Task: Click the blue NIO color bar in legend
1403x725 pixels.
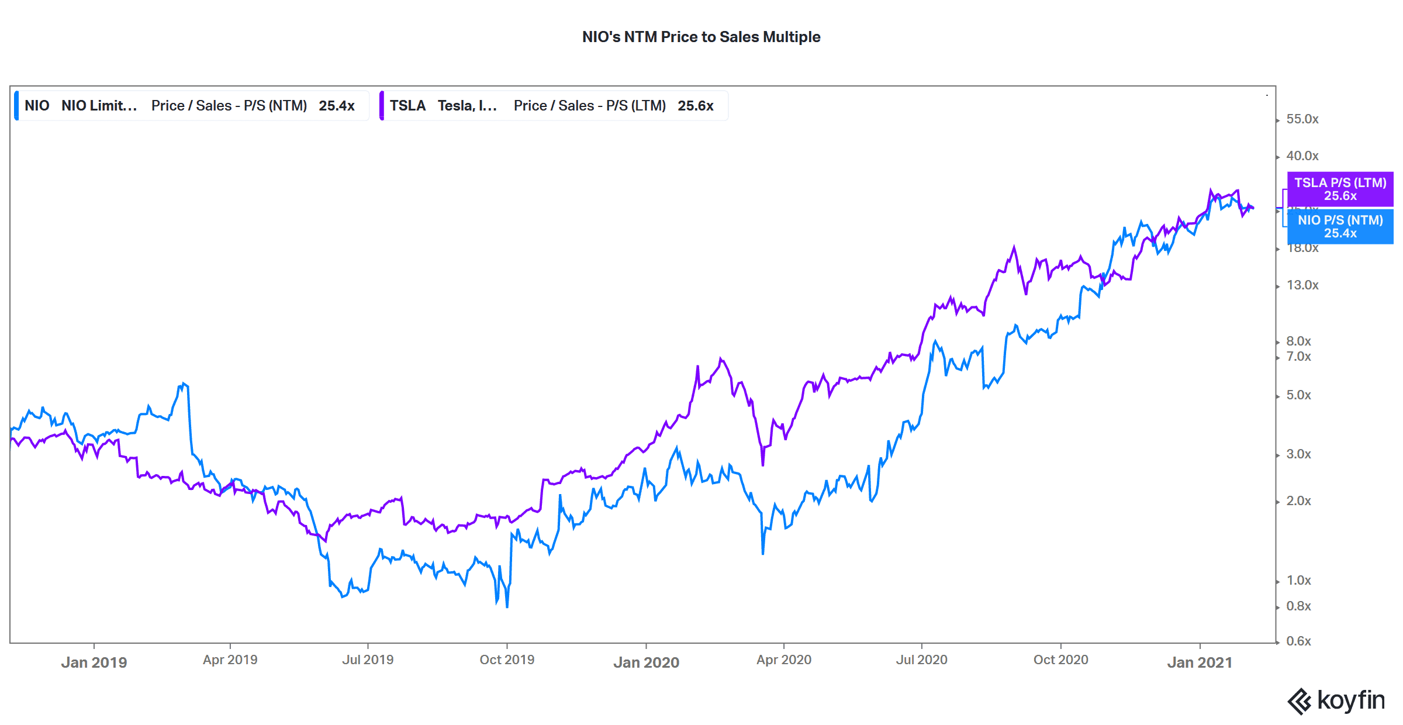Action: coord(16,106)
